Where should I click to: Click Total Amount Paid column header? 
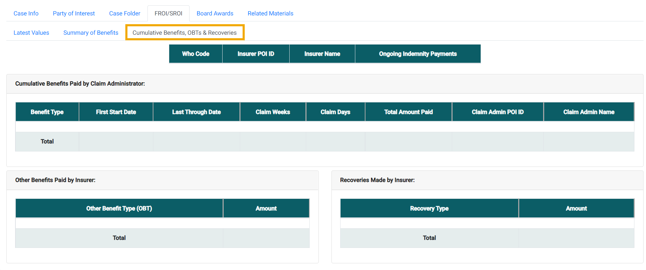click(408, 112)
